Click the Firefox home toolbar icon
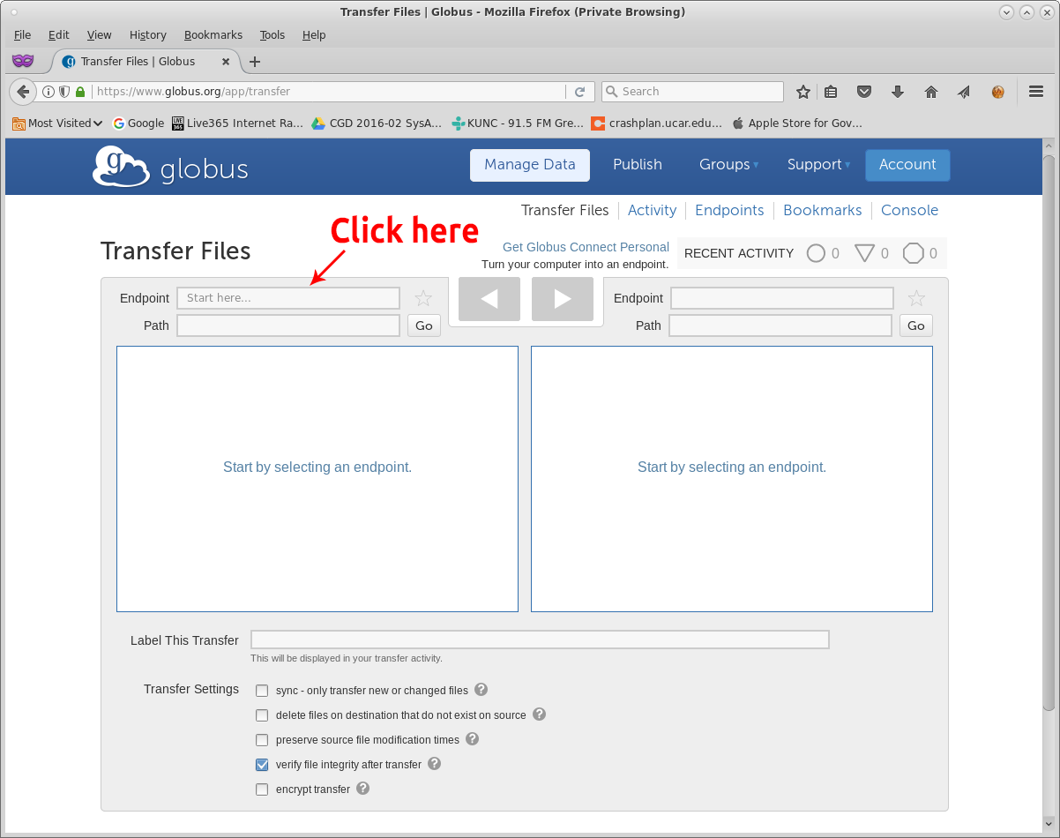The height and width of the screenshot is (838, 1060). tap(930, 92)
